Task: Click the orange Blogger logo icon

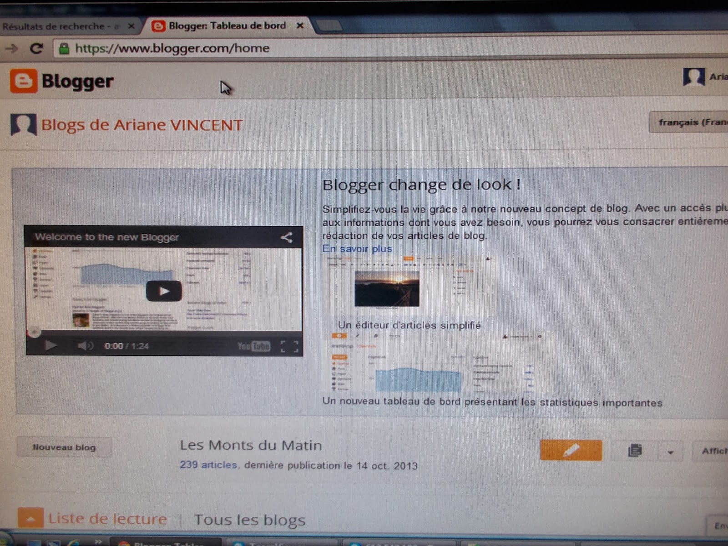Action: coord(23,81)
